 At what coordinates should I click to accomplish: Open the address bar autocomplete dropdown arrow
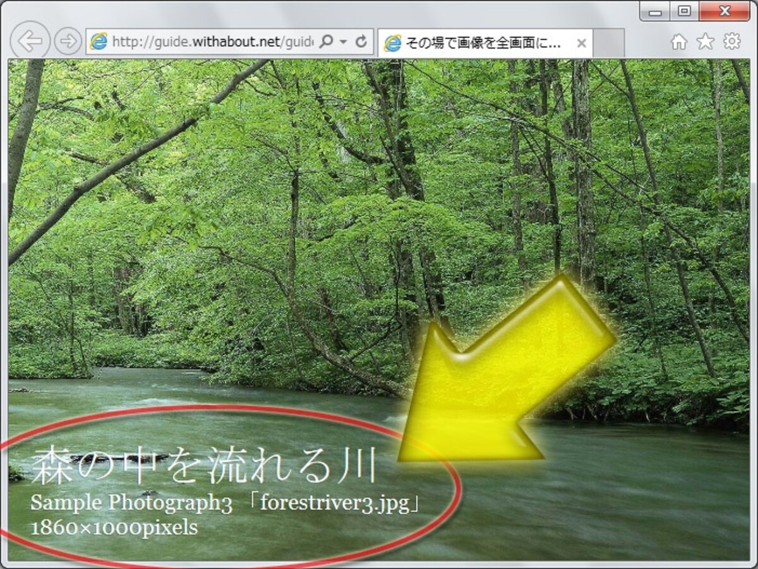pyautogui.click(x=344, y=42)
